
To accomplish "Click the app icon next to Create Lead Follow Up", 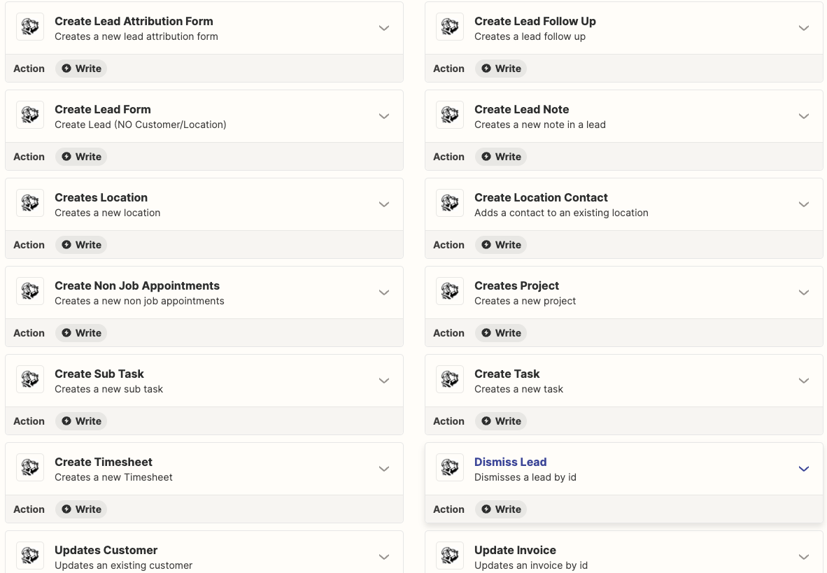I will (450, 27).
